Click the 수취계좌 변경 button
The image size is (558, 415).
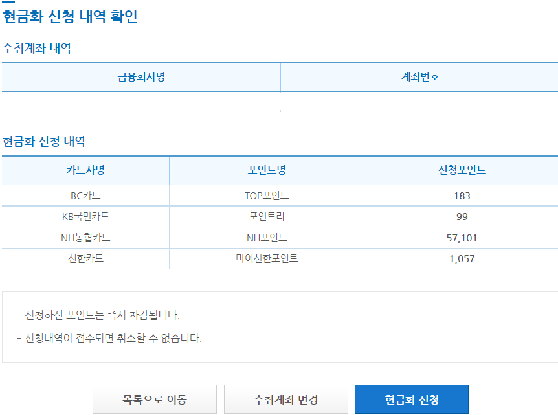[285, 399]
